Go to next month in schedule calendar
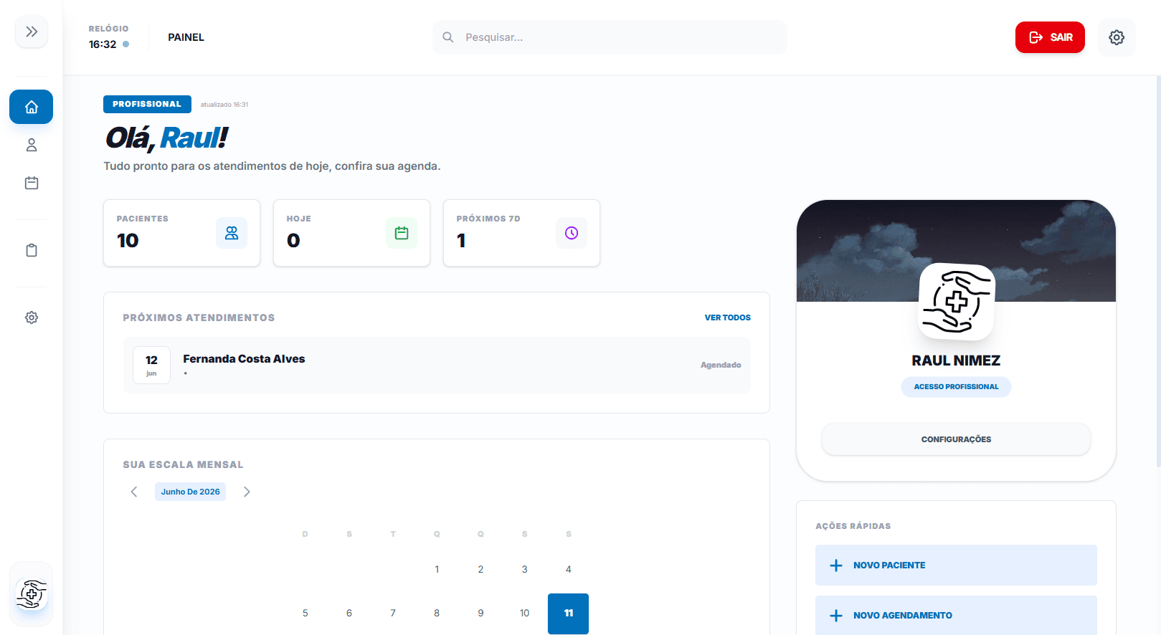 coord(247,492)
